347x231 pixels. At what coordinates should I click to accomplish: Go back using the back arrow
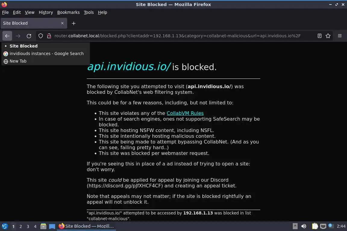(x=7, y=36)
